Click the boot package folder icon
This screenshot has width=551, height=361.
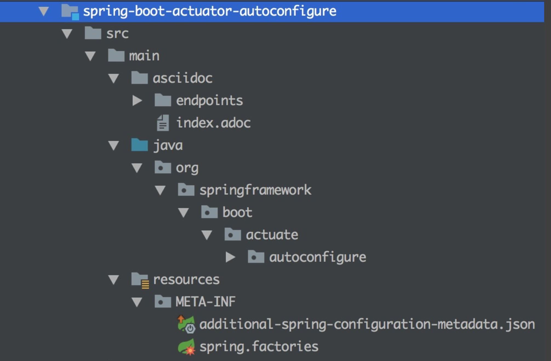click(x=210, y=212)
